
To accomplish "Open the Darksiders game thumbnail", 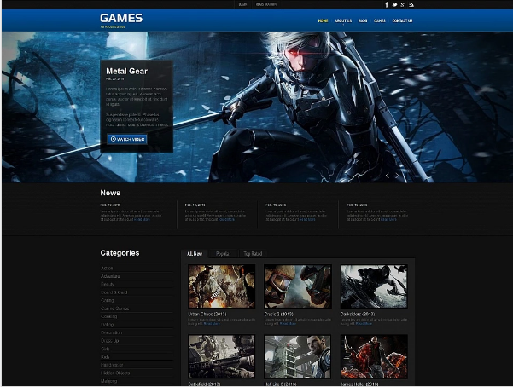I will coord(374,286).
